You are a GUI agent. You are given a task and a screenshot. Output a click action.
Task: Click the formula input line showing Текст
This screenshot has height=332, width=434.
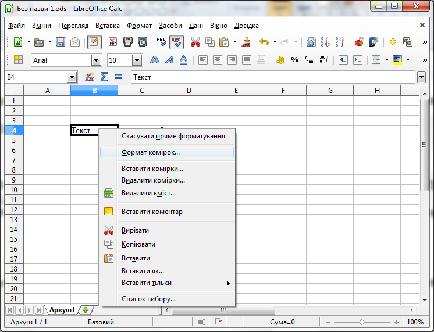point(273,77)
